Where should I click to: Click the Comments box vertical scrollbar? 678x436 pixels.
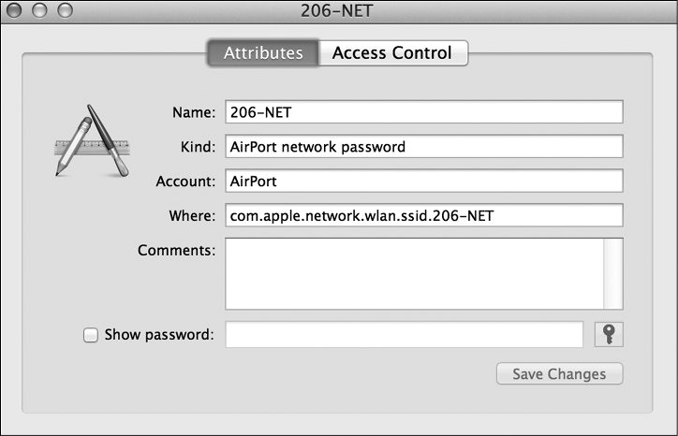613,273
